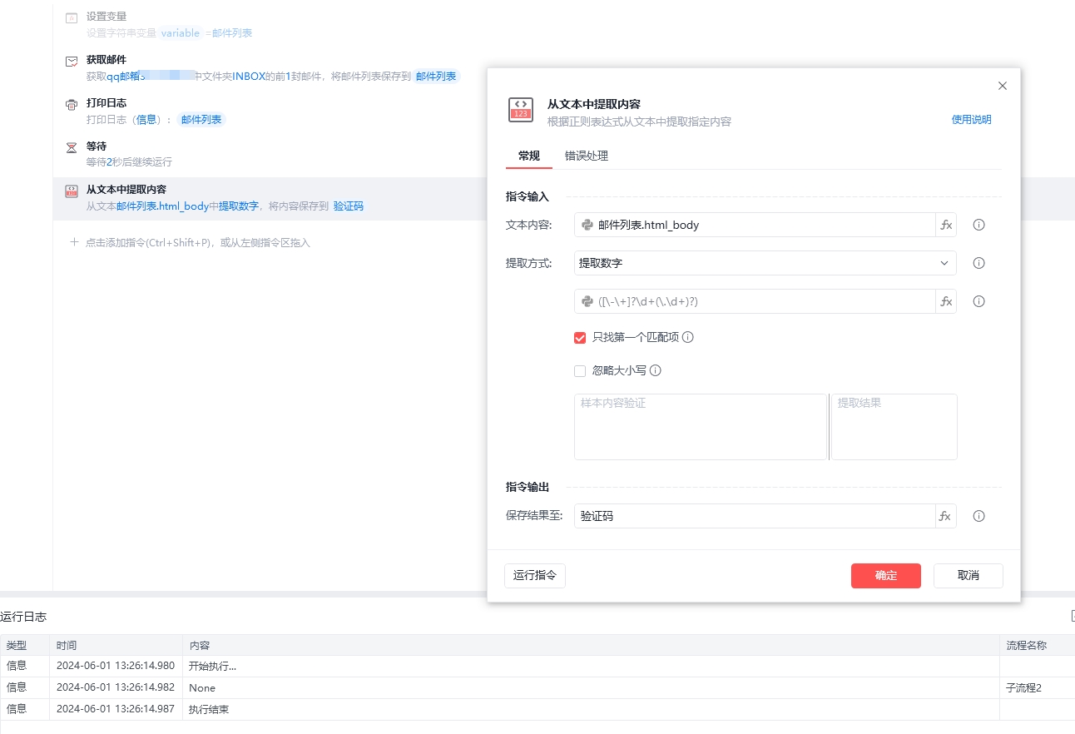Click the 打印日志 printer icon
The image size is (1075, 734).
coord(72,105)
